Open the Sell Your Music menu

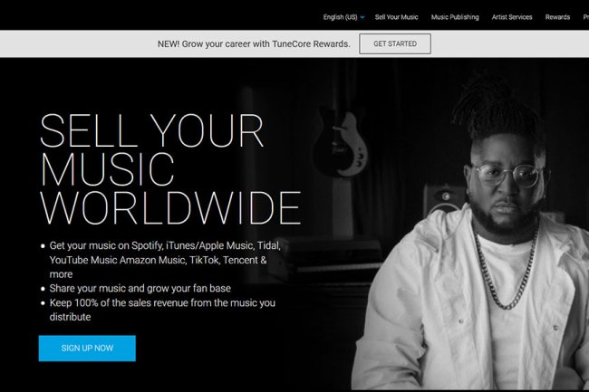pos(396,17)
